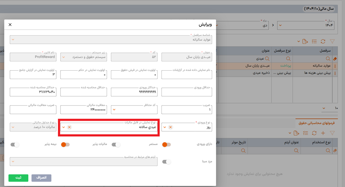
Task: Close the ویرایش dialog with the X icon
Action: [10, 25]
